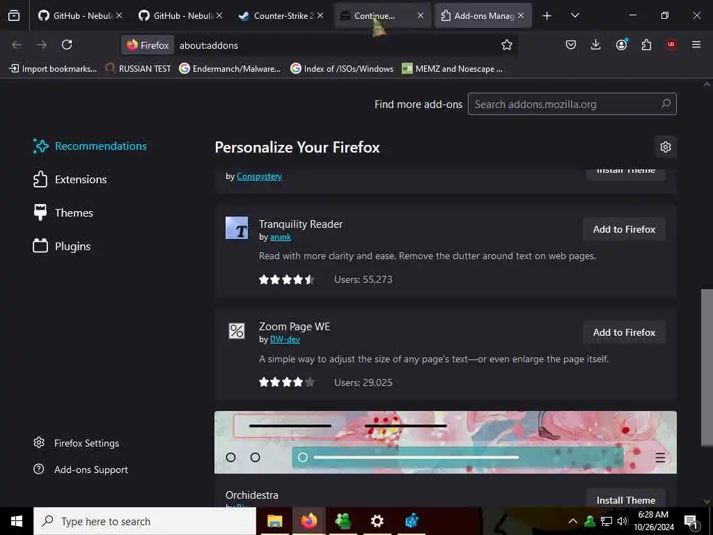The height and width of the screenshot is (535, 713).
Task: Open Import bookmarks... bookmark item
Action: (x=53, y=69)
